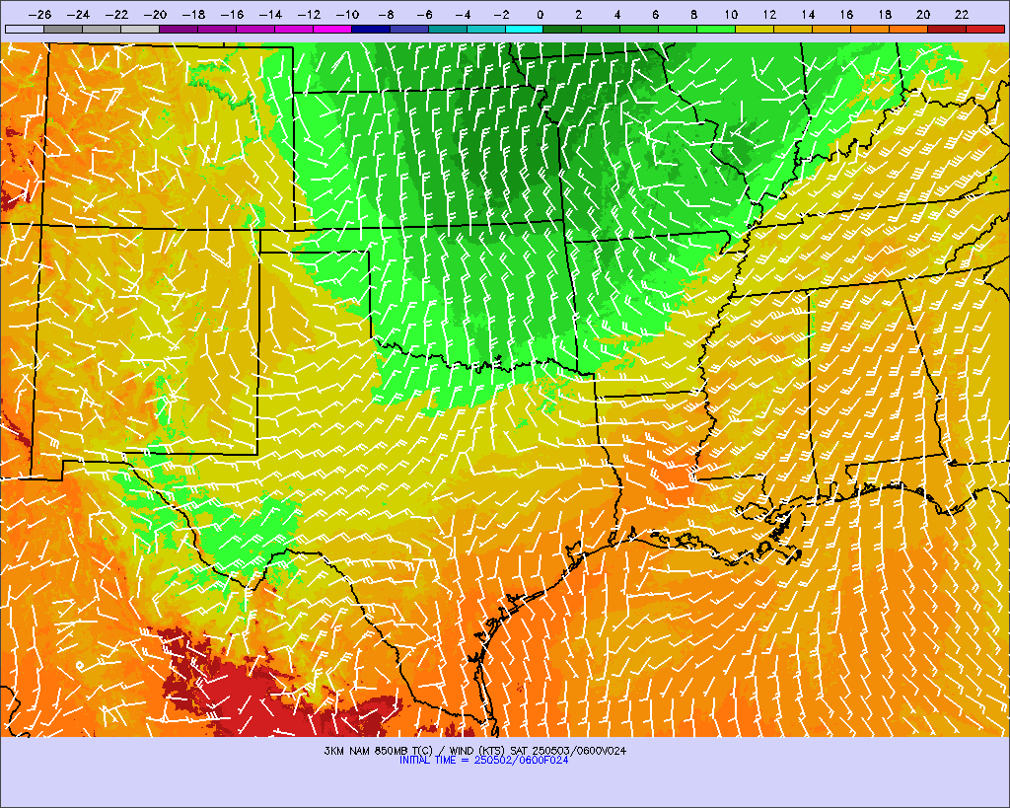This screenshot has height=808, width=1010.
Task: Click the '-26' color scale label
Action: pyautogui.click(x=39, y=15)
